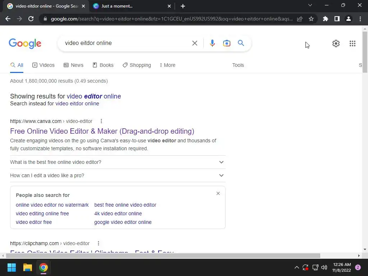Open the Chrome extensions puzzle icon
Image resolution: width=368 pixels, height=276 pixels.
click(x=326, y=19)
